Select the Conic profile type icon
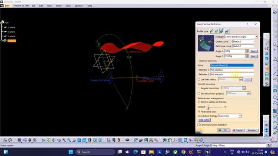The width and height of the screenshot is (278, 156). [x=227, y=31]
